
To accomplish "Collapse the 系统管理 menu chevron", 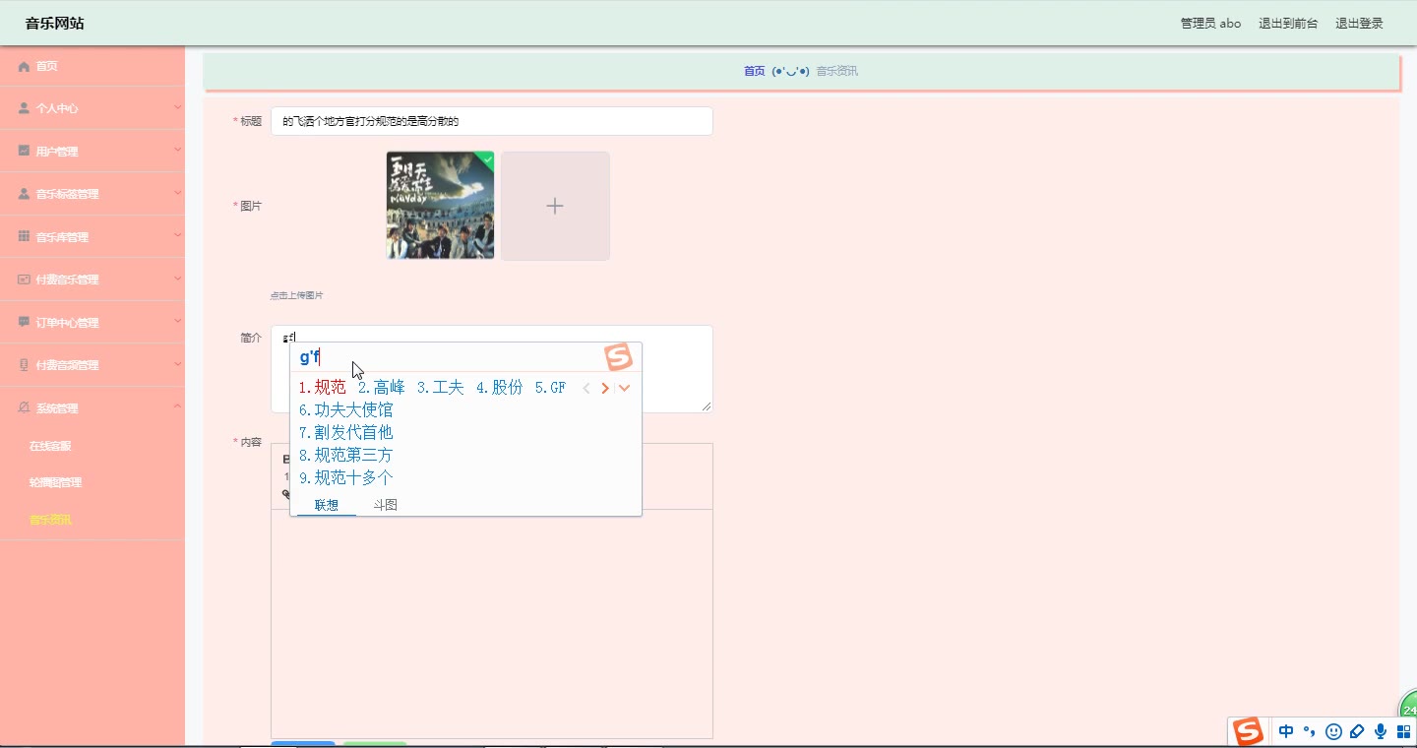I will [177, 406].
